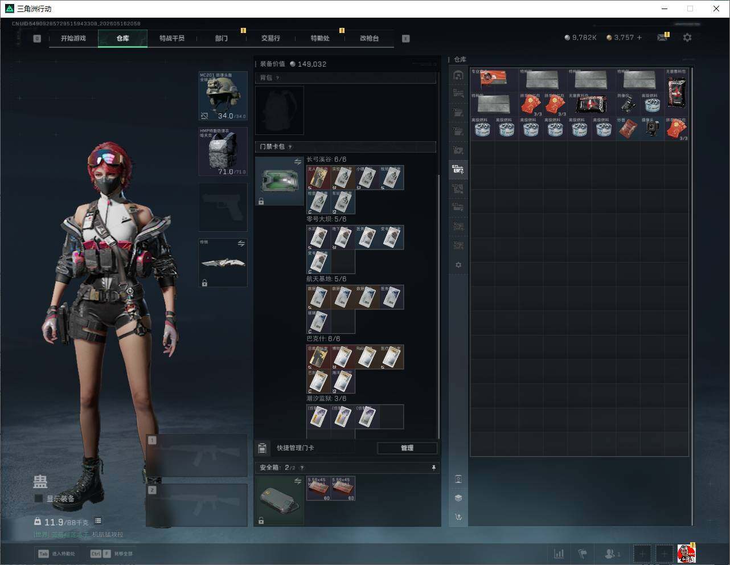Open the 门禁卡包 help question mark
This screenshot has height=565, width=730.
(290, 147)
